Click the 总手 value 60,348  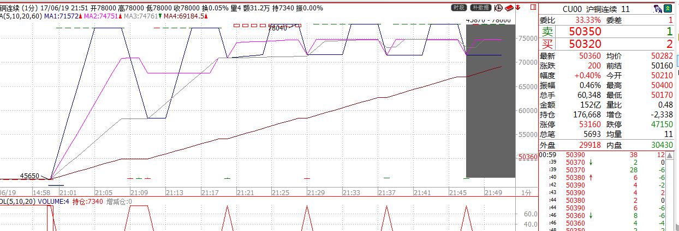click(588, 95)
